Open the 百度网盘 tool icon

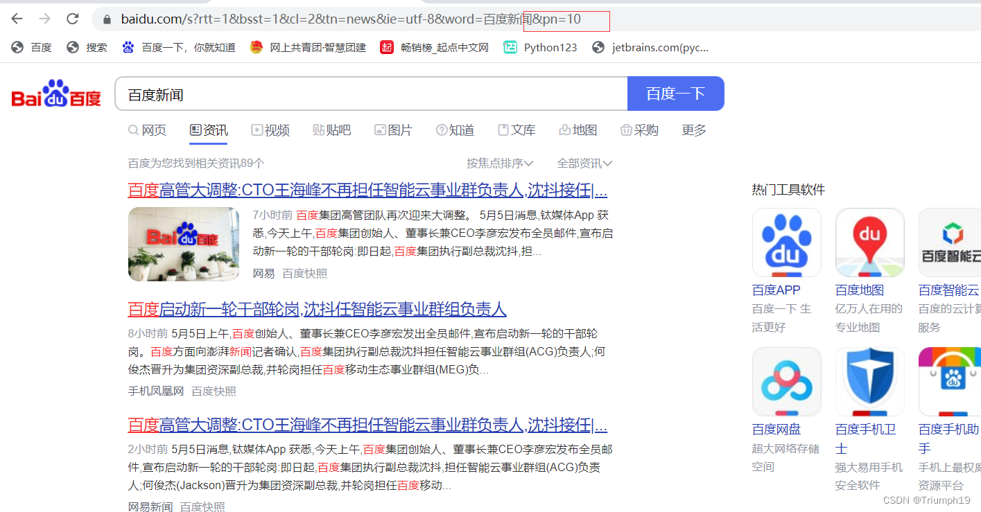click(786, 382)
